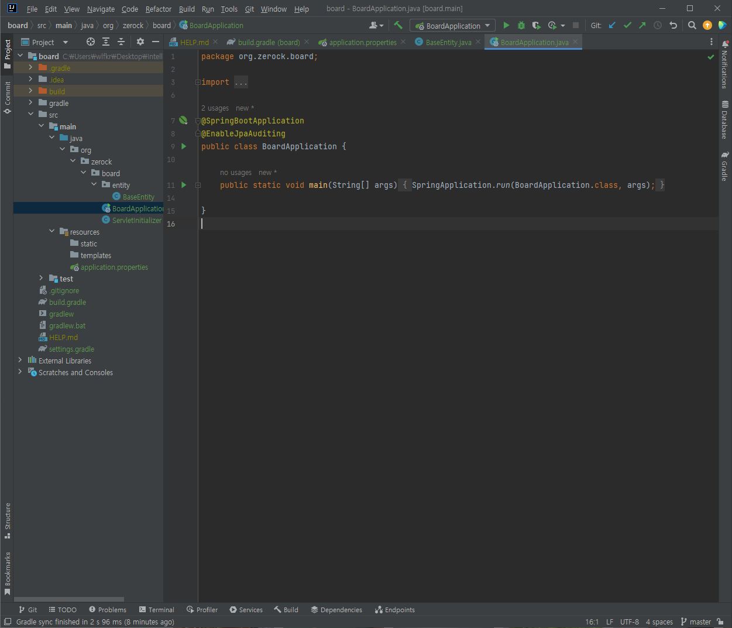Run BoardApplication with coverage
Screen dimensions: 732x628
click(x=536, y=25)
